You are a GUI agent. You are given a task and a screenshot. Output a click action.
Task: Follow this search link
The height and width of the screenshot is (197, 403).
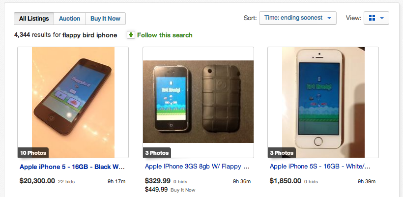(165, 35)
